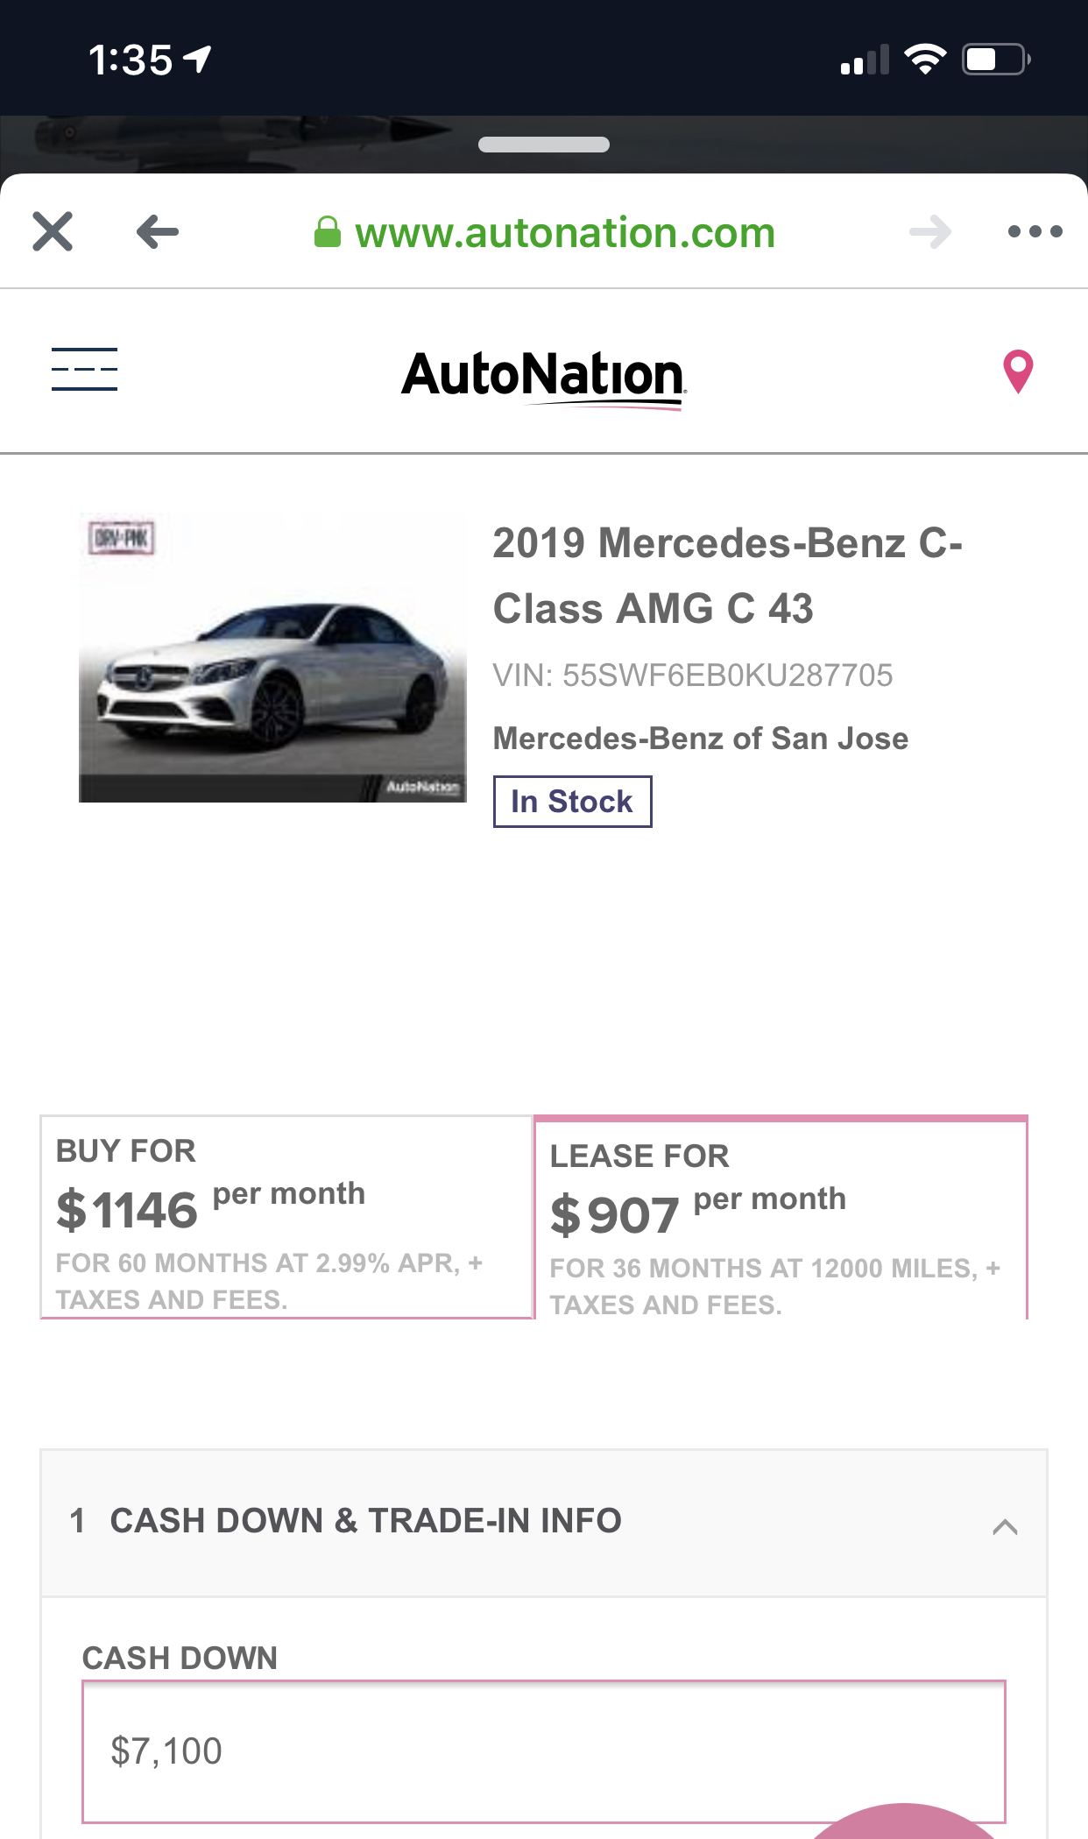Image resolution: width=1088 pixels, height=1839 pixels.
Task: Open the three-dot browser options menu
Action: point(1035,232)
